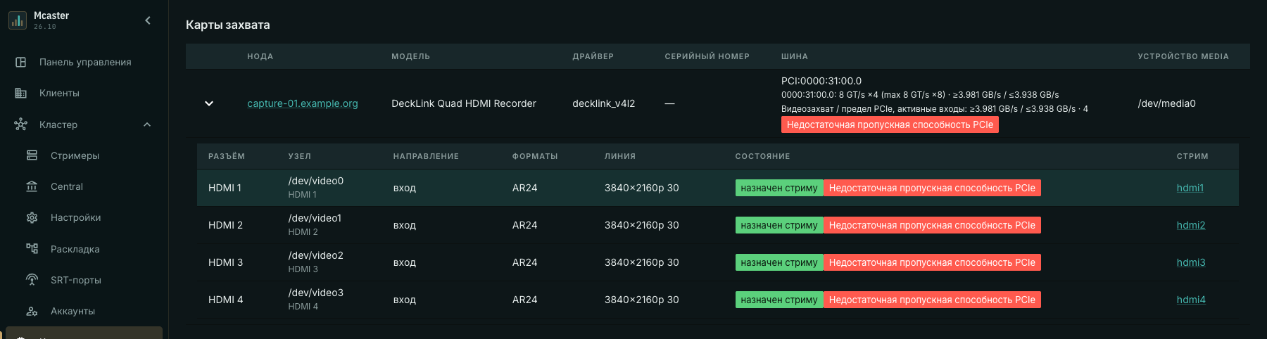Screen dimensions: 1267x339
Task: Click HDMI 1 row red PCIe bandwidth badge
Action: pos(932,188)
